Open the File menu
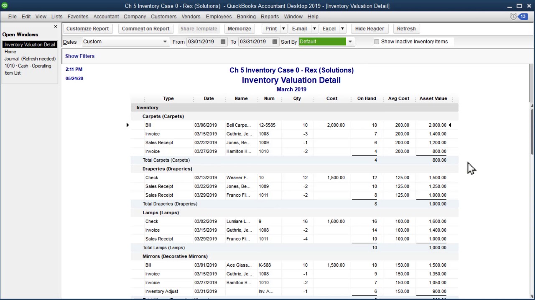Screen dimensions: 535x300 12,17
